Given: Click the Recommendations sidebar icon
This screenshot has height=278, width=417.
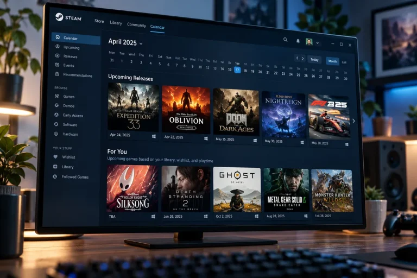Looking at the screenshot, I should pos(57,74).
